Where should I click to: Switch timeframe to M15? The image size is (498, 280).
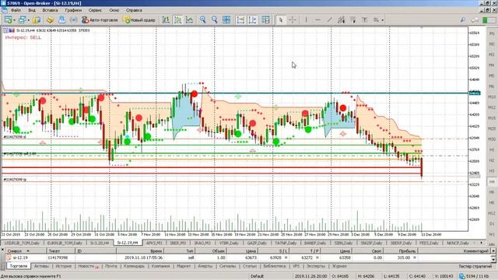pos(492,118)
